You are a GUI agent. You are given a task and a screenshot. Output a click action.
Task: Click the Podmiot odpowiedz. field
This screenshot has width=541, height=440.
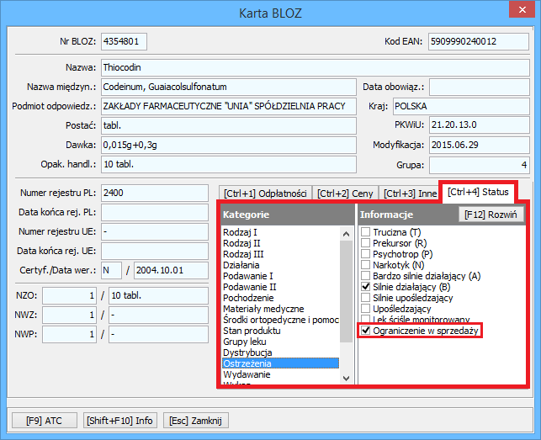click(229, 106)
